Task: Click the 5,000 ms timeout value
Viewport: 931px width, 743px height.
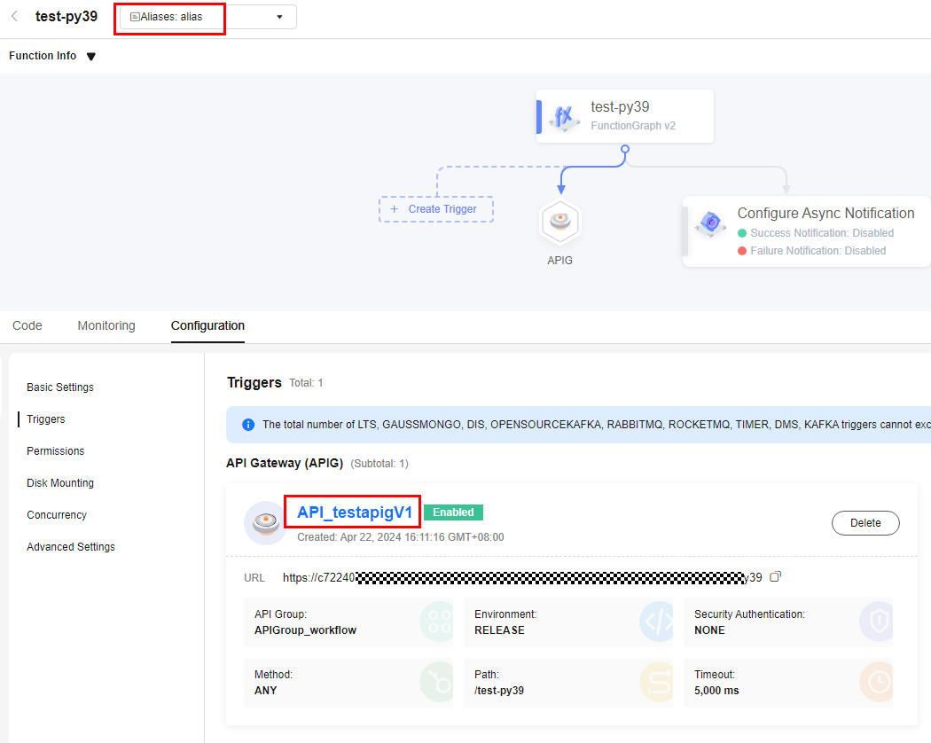Action: pyautogui.click(x=716, y=691)
